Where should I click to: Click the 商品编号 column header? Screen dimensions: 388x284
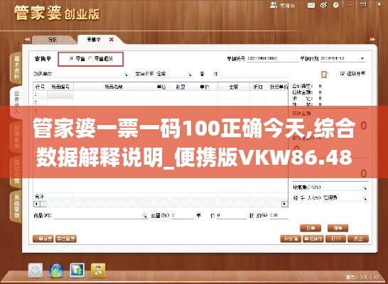pyautogui.click(x=60, y=87)
